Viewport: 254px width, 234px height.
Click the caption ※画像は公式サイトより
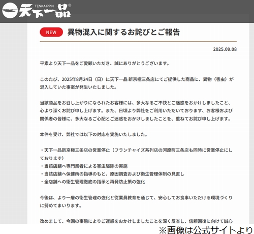coord(206,230)
